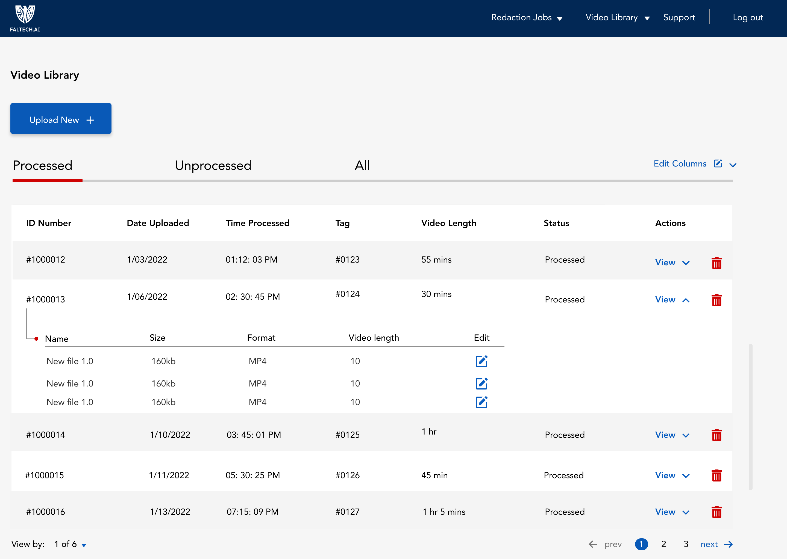Screen dimensions: 787x559
Task: Click Edit Columns link
Action: tap(680, 163)
